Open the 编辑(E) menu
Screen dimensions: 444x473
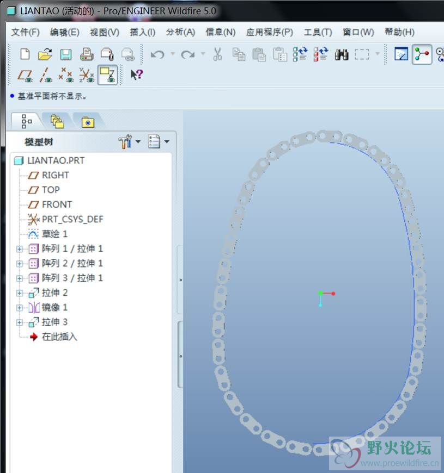tap(65, 32)
